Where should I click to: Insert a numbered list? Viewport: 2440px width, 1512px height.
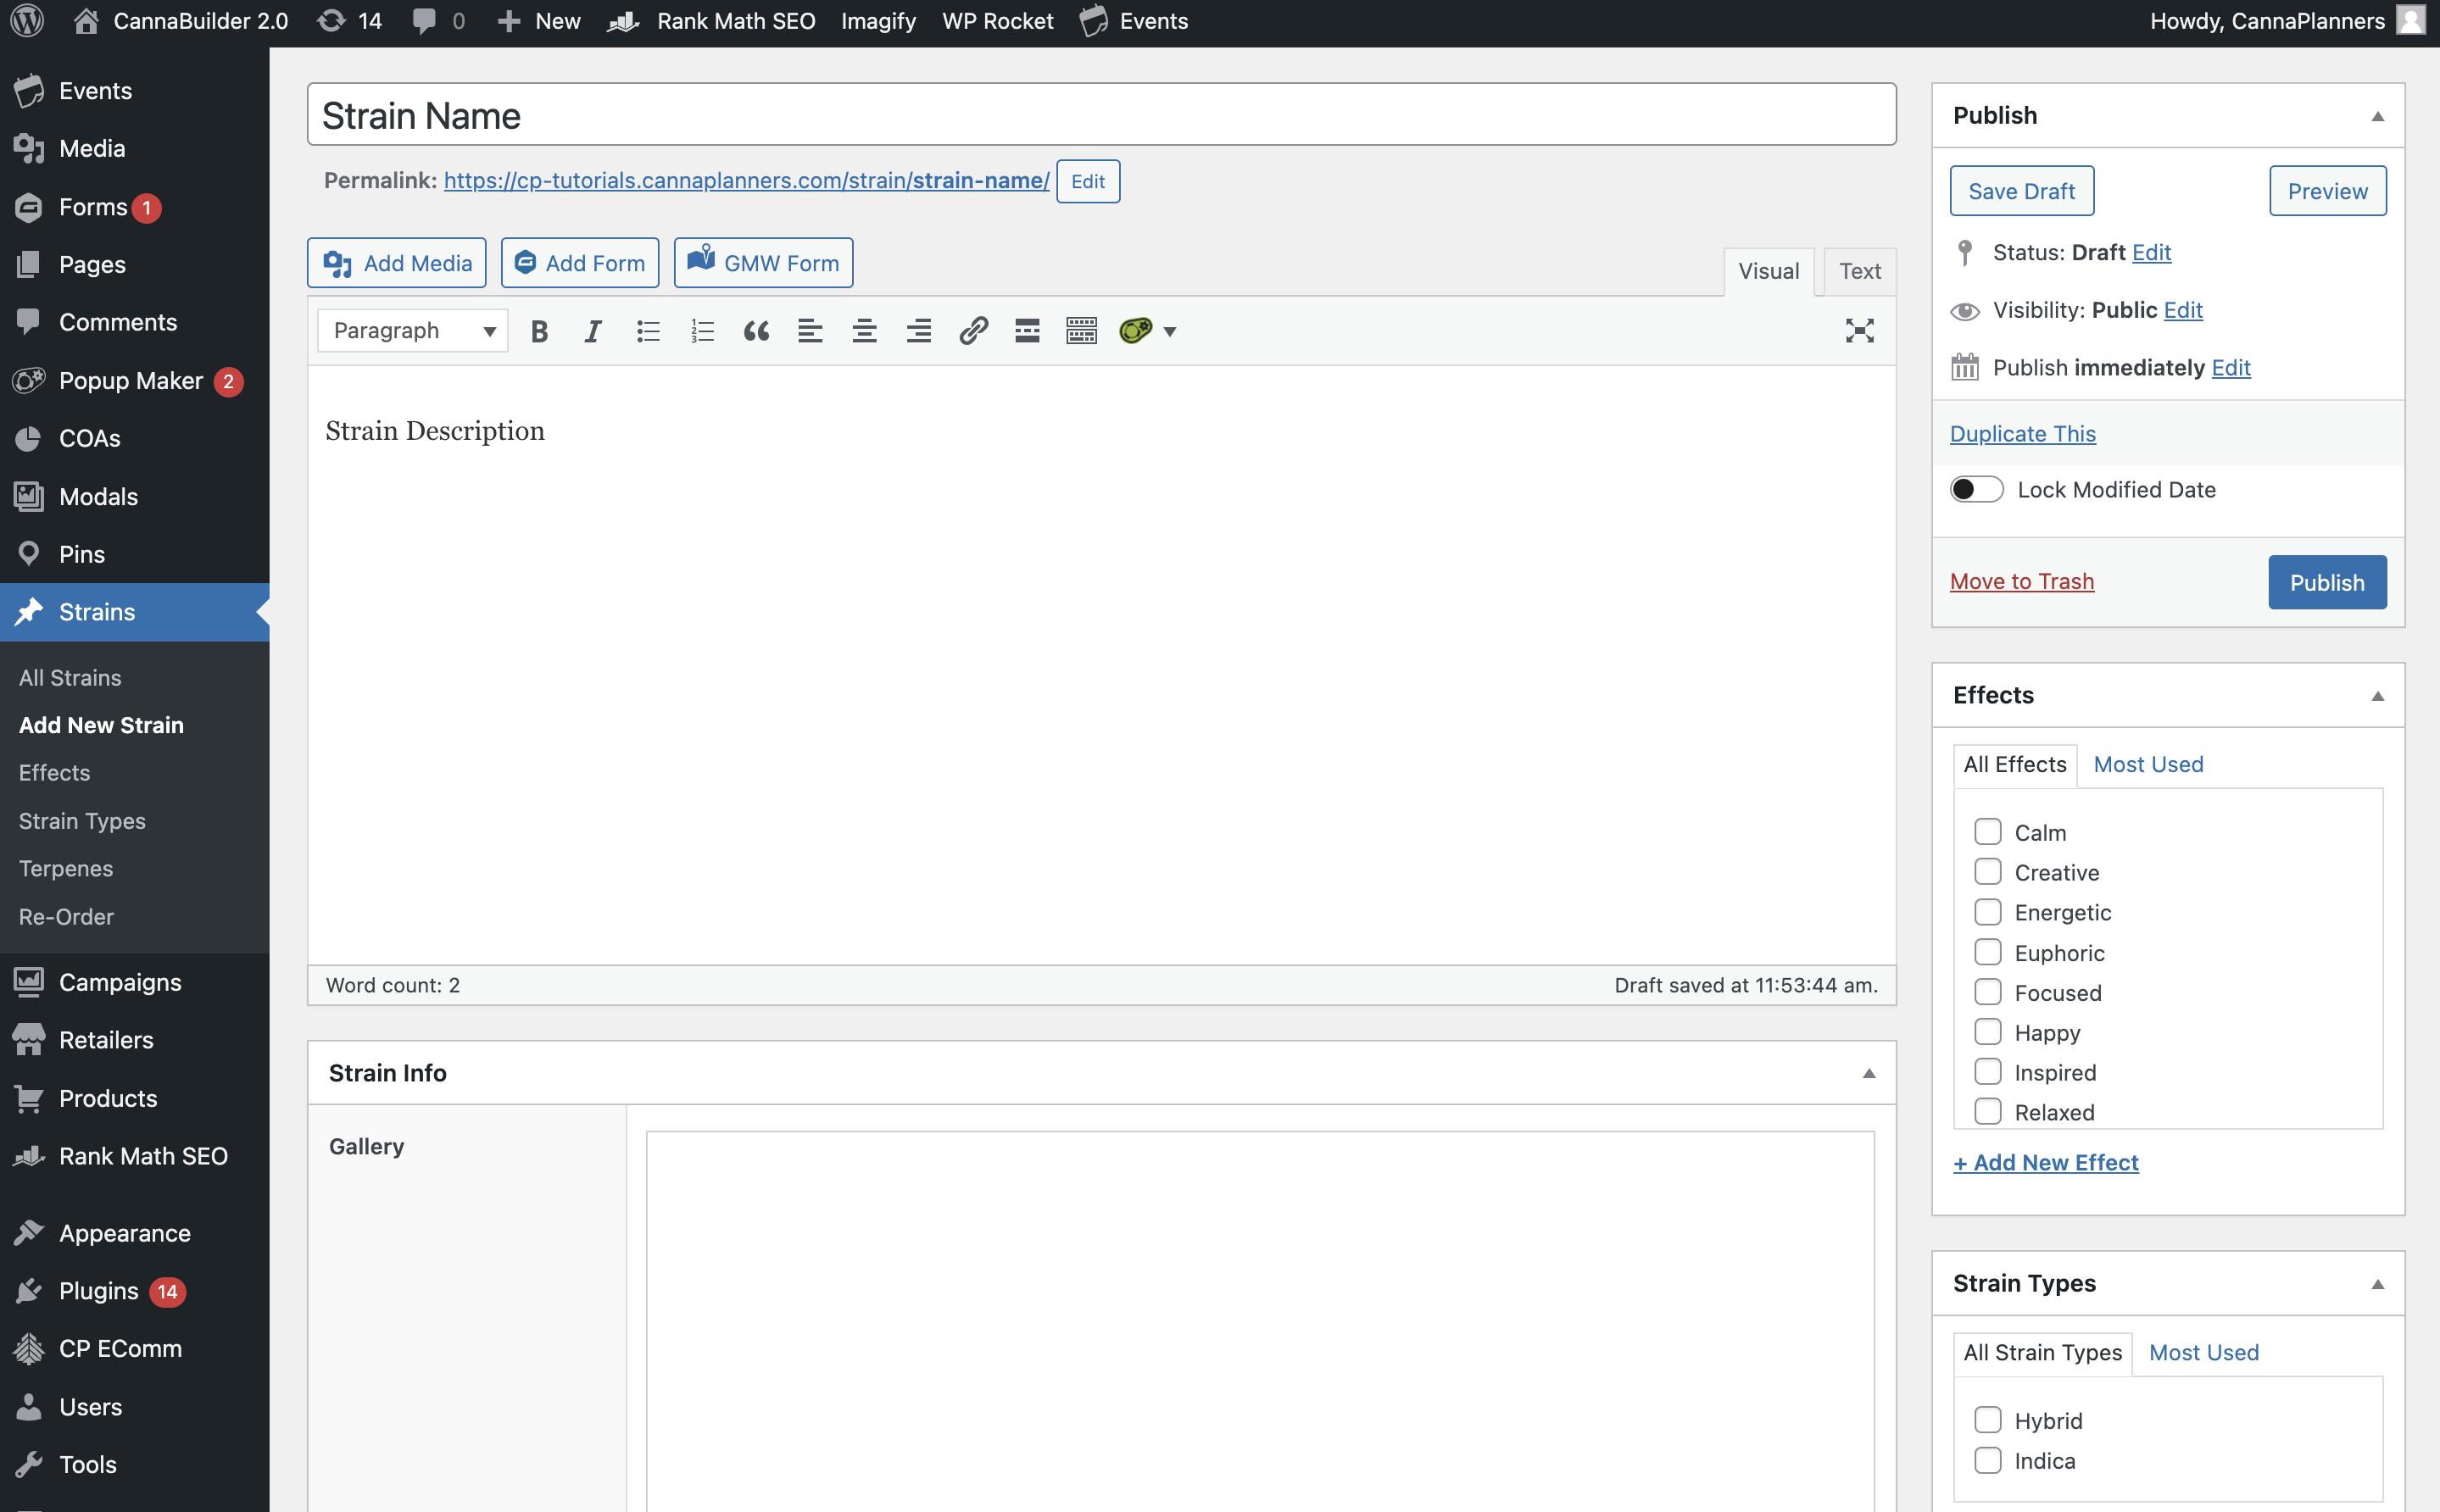coord(702,331)
